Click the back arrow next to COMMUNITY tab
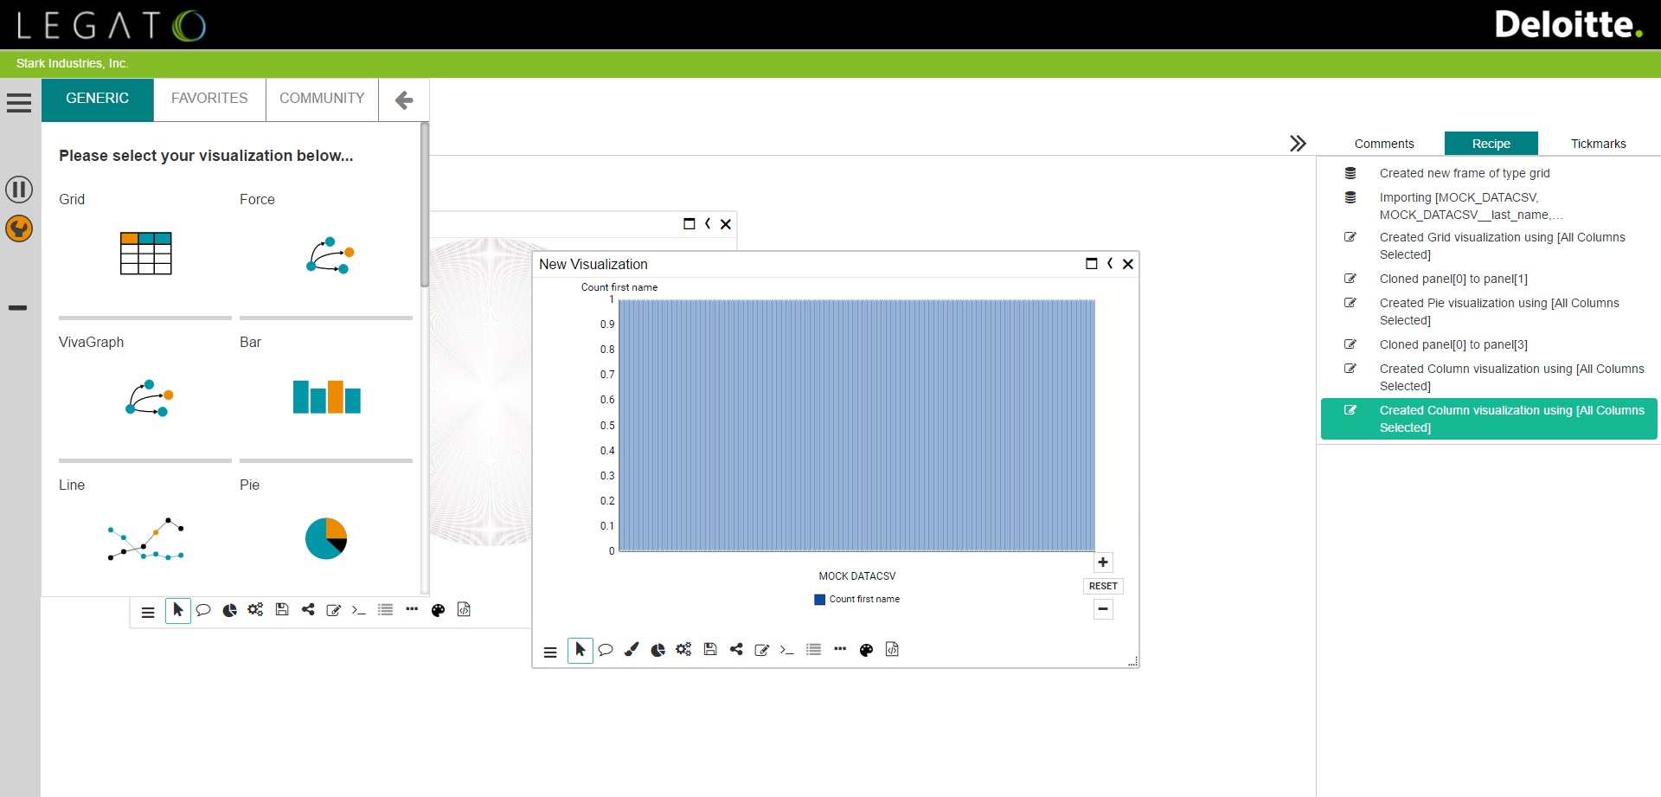The height and width of the screenshot is (797, 1661). pos(404,100)
